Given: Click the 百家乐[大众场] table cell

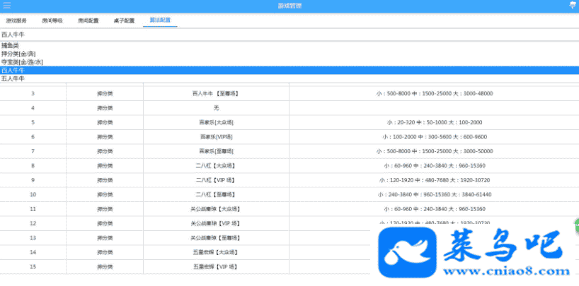Looking at the screenshot, I should coord(216,122).
